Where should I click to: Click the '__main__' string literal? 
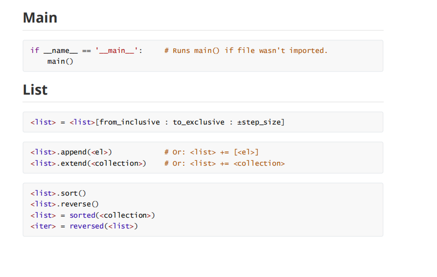116,50
